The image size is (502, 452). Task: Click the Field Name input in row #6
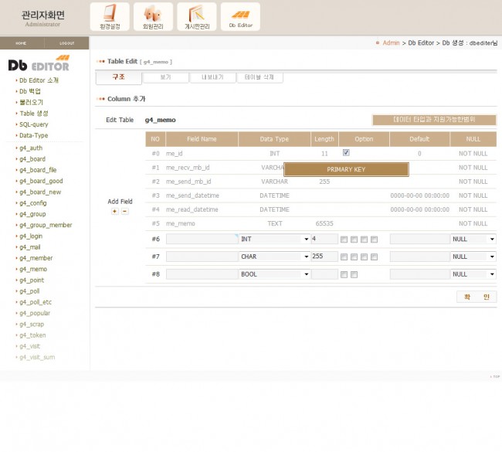click(x=201, y=240)
